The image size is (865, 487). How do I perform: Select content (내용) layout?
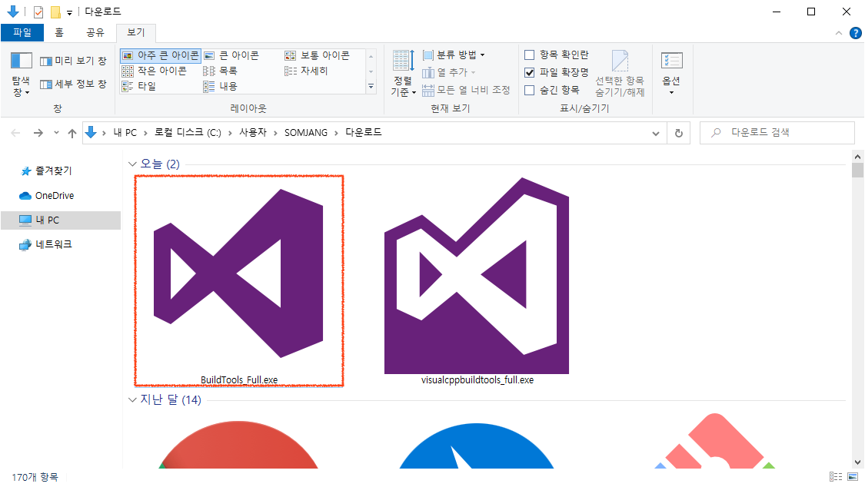[x=220, y=87]
